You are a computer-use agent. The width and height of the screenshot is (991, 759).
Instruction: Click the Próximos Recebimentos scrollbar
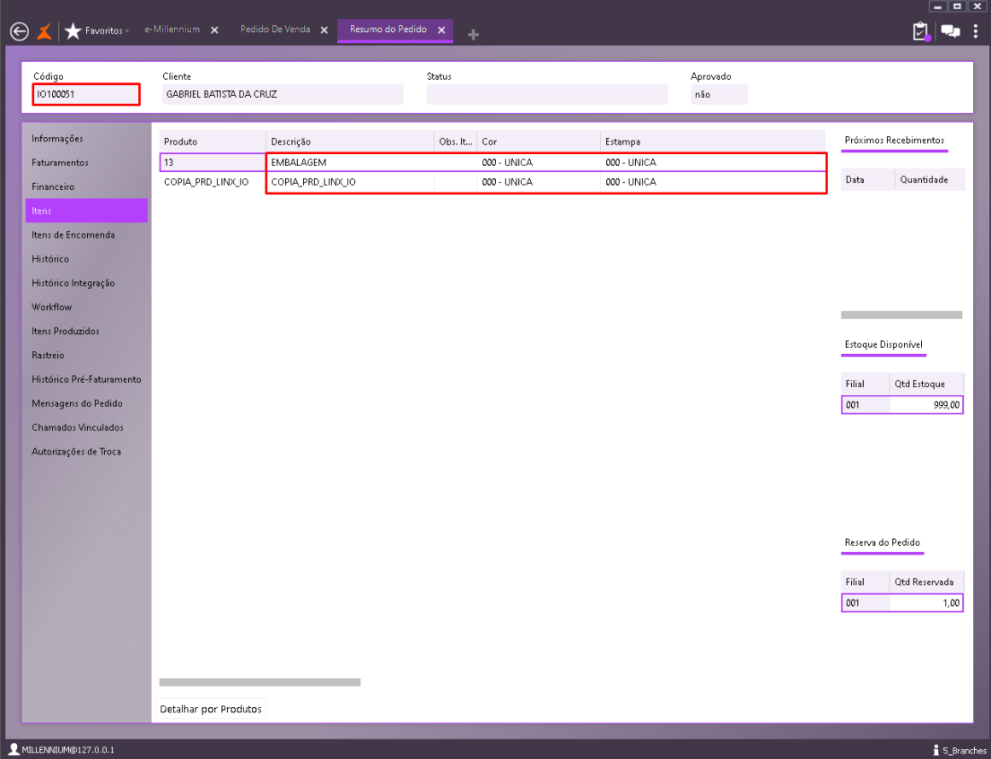pos(901,315)
